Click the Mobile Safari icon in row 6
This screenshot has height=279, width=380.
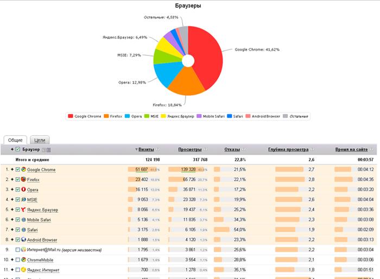tap(23, 220)
